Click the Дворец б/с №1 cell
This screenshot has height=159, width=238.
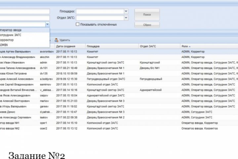(149, 68)
